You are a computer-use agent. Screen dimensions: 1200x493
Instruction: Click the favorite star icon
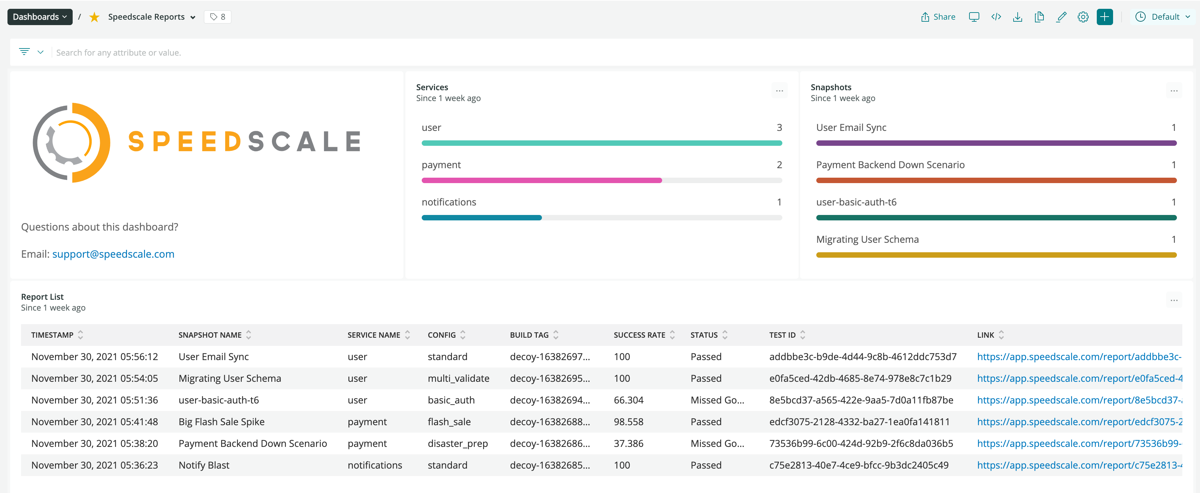pyautogui.click(x=94, y=17)
